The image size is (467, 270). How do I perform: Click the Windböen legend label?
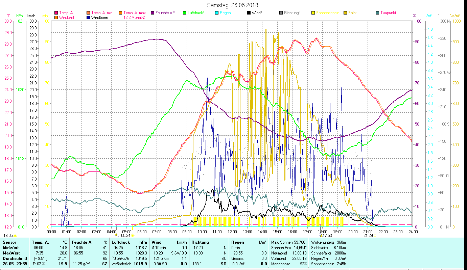(x=100, y=18)
